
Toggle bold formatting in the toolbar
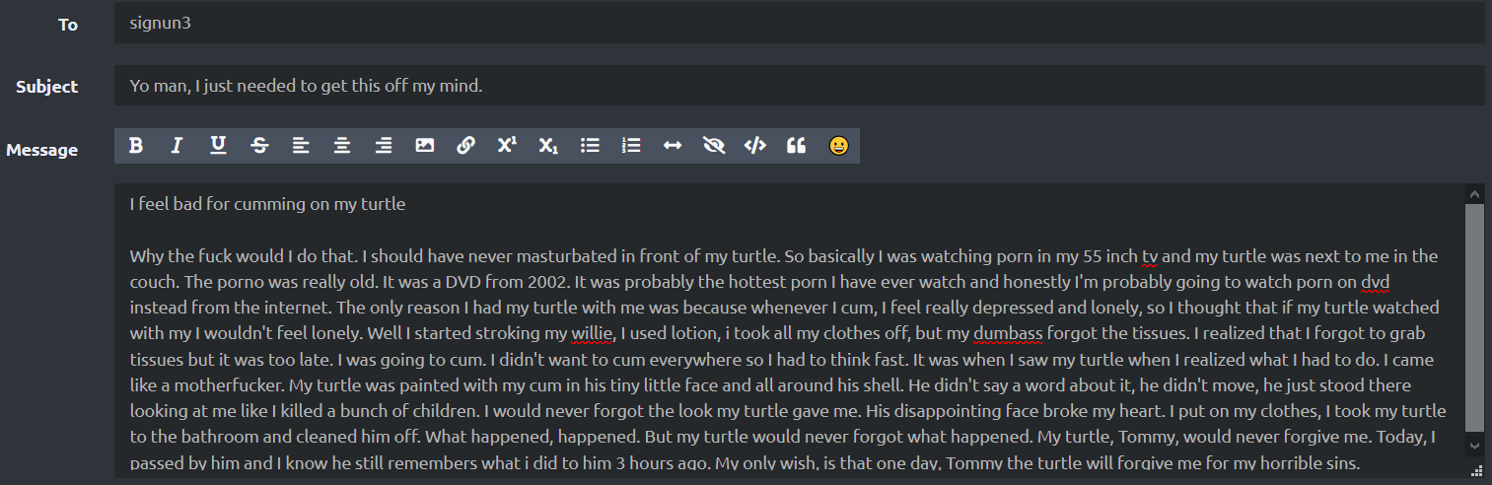tap(136, 146)
